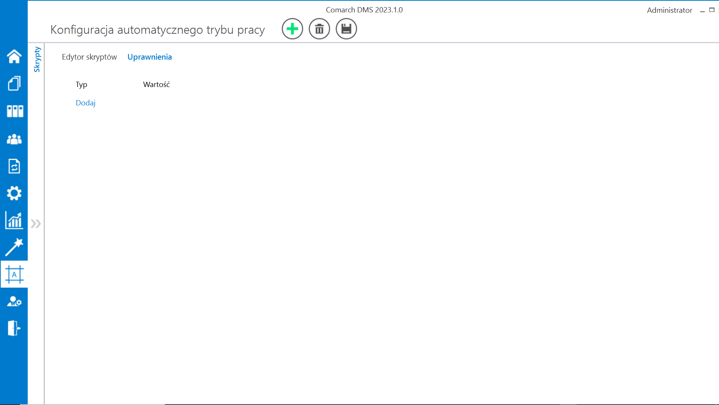Click the Administrator user label
719x405 pixels.
[x=669, y=10]
